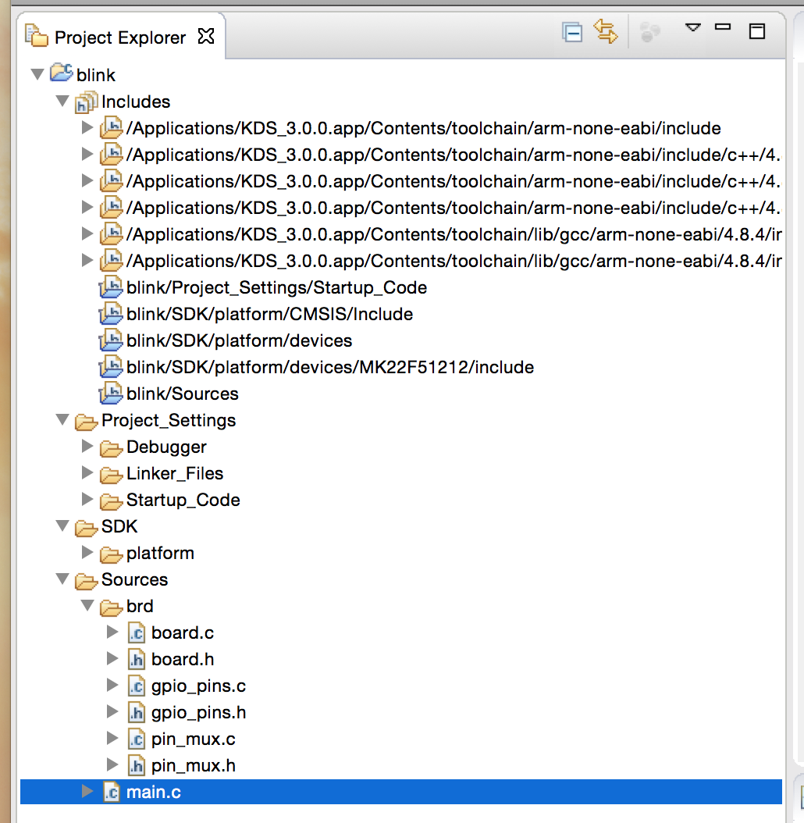Open the View Menu dropdown triangle
804x823 pixels.
click(x=692, y=28)
